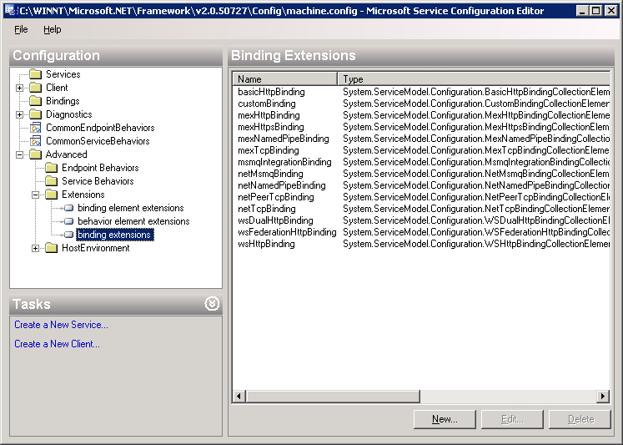Viewport: 623px width, 445px height.
Task: Click the New... button
Action: pos(445,419)
